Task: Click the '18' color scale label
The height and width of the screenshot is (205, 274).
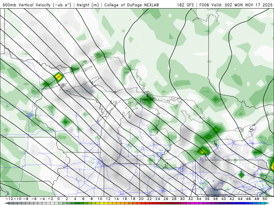Action: coord(133,199)
